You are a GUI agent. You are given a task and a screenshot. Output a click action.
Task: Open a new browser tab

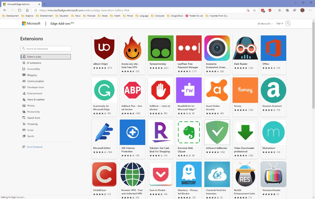(45, 4)
